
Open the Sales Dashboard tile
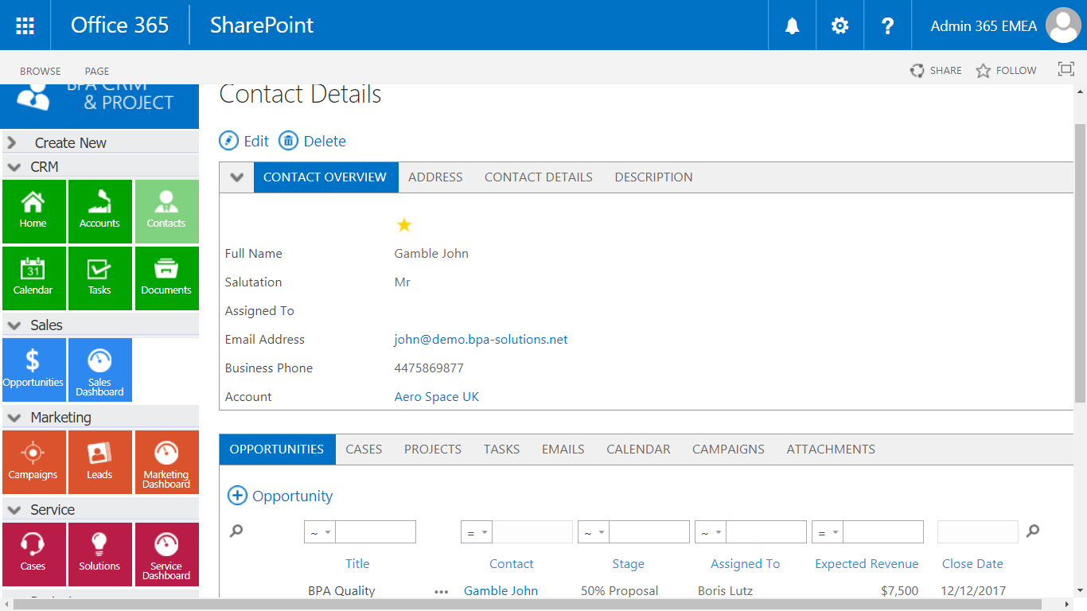tap(99, 369)
